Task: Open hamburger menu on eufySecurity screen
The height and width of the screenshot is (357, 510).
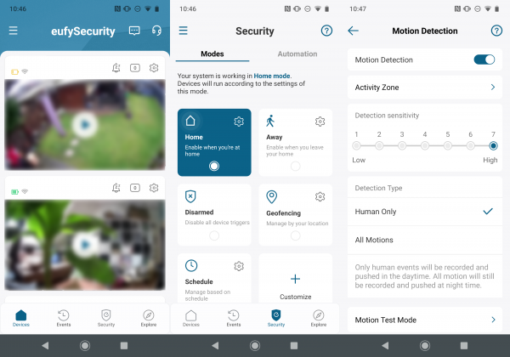Action: (14, 31)
